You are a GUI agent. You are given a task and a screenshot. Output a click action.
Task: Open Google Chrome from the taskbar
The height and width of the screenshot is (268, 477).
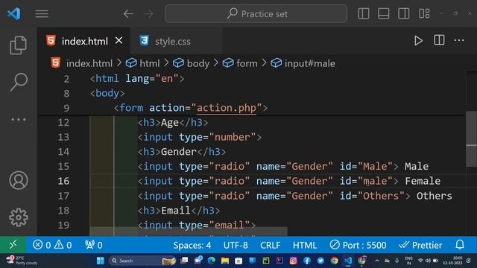click(x=335, y=261)
